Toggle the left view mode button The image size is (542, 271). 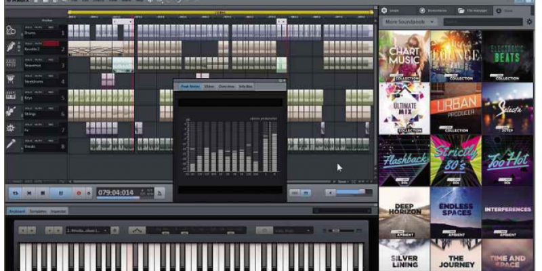[x=295, y=193]
